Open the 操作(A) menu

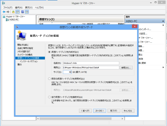coord(19,8)
